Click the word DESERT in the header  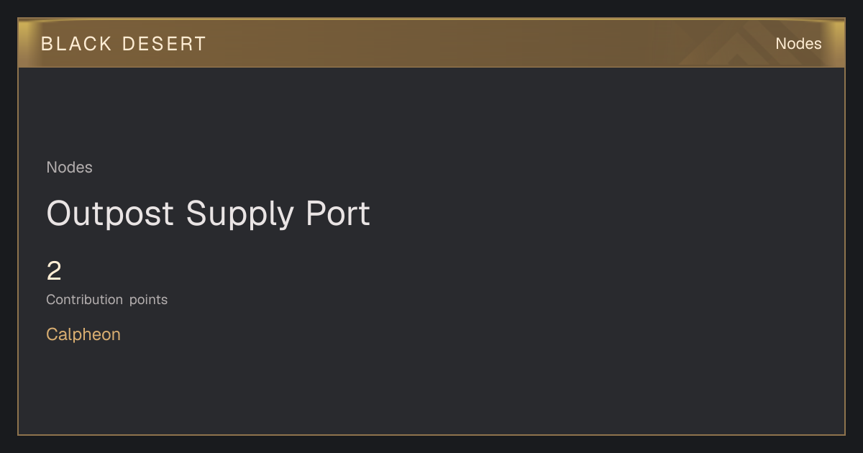coord(164,44)
